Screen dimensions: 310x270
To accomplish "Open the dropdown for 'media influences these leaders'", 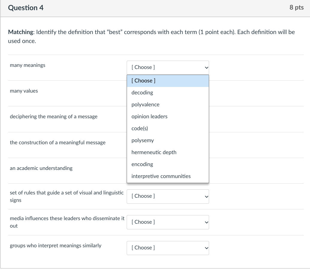I will coord(168,222).
